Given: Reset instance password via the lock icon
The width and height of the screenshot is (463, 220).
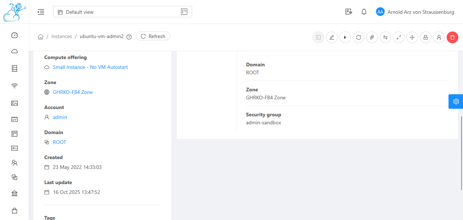Looking at the screenshot, I should click(425, 37).
